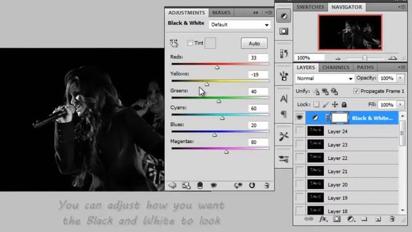Switch panel to expanded view icon
412x232 pixels.
pyautogui.click(x=186, y=186)
